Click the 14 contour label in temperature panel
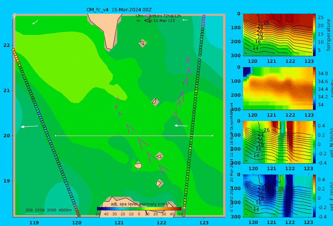Screen dimensions: 333x226 click(255, 48)
